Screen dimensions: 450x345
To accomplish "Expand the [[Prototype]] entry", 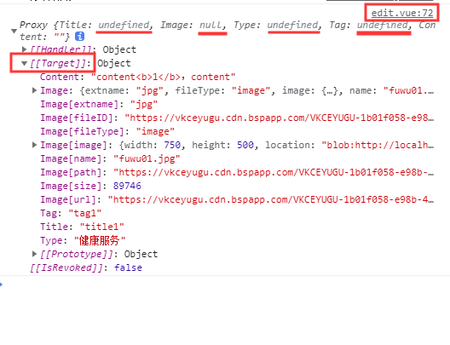I will (34, 254).
